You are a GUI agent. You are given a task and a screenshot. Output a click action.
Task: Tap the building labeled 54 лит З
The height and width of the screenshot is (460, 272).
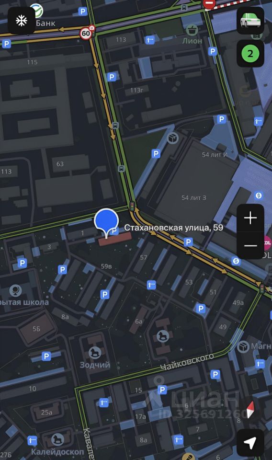pos(194,198)
